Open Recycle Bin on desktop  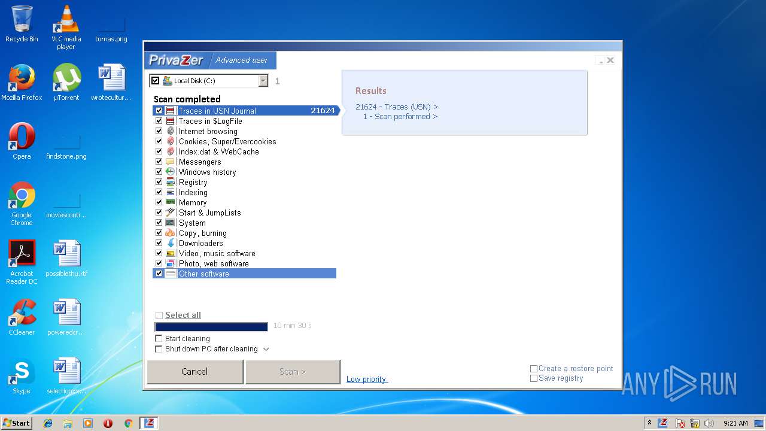tap(22, 24)
